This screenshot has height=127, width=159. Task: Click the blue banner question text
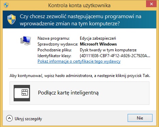(x=81, y=20)
